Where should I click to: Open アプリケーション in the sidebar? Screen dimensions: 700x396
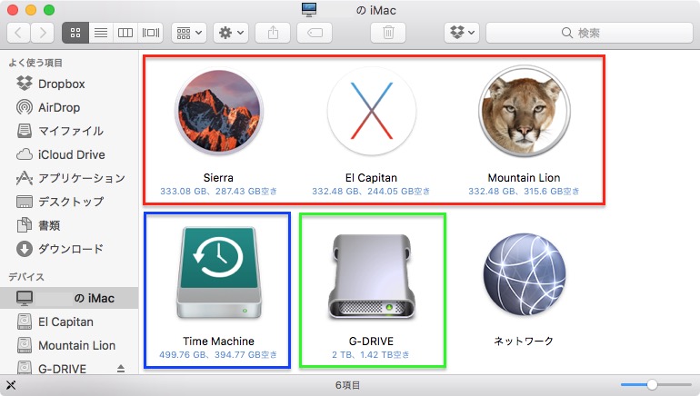[69, 178]
